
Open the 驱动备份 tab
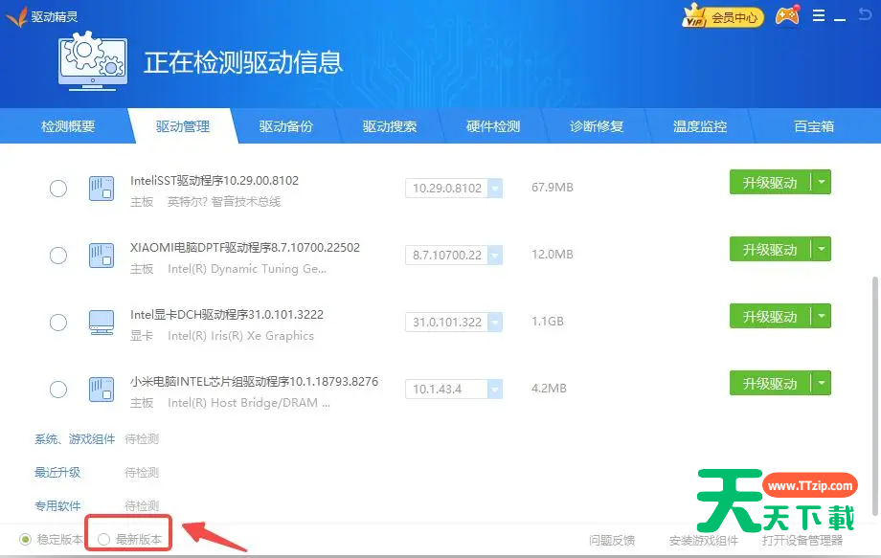[x=284, y=125]
